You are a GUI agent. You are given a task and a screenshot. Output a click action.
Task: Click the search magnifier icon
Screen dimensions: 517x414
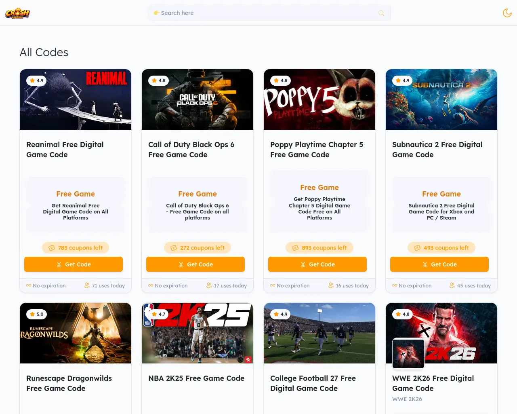(381, 13)
